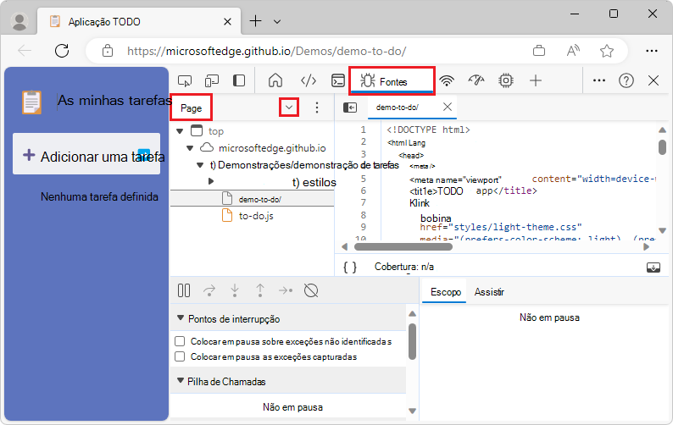Toggle device emulation icon
The image size is (673, 425).
click(212, 81)
